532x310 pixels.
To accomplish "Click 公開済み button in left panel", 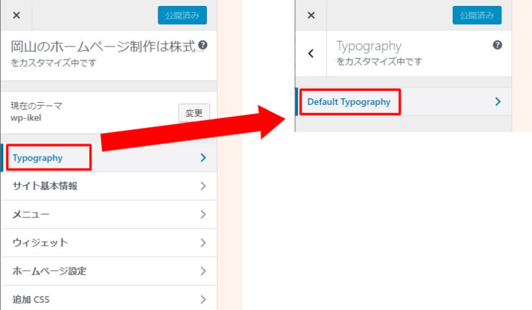I will [182, 15].
